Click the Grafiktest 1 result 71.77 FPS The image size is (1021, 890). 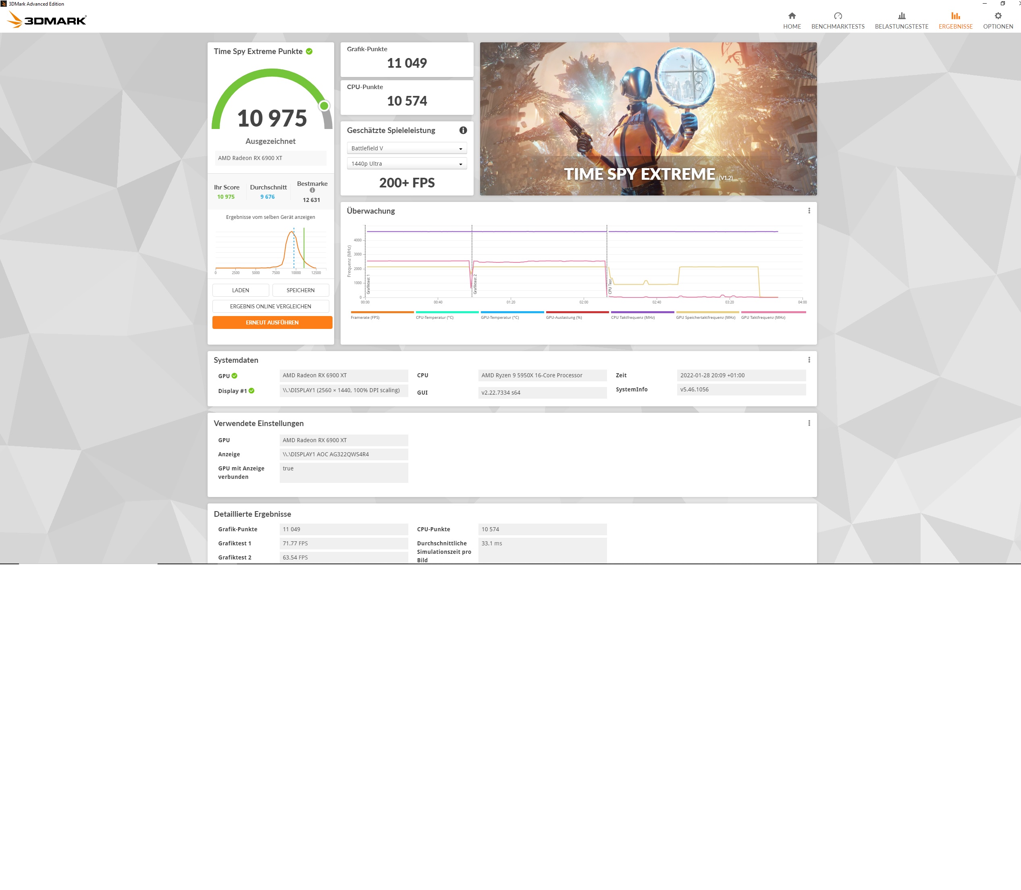pos(344,543)
